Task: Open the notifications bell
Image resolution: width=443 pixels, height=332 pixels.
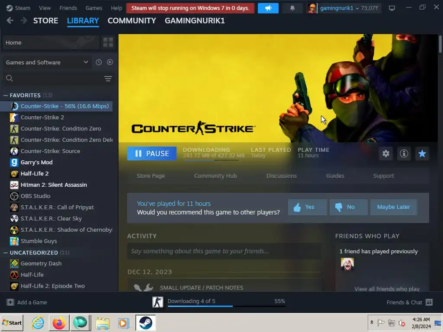Action: (x=292, y=8)
